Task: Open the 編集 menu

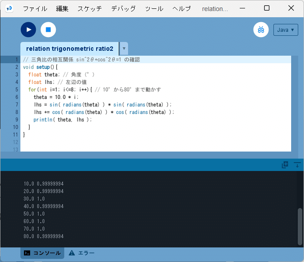Action: click(x=62, y=9)
